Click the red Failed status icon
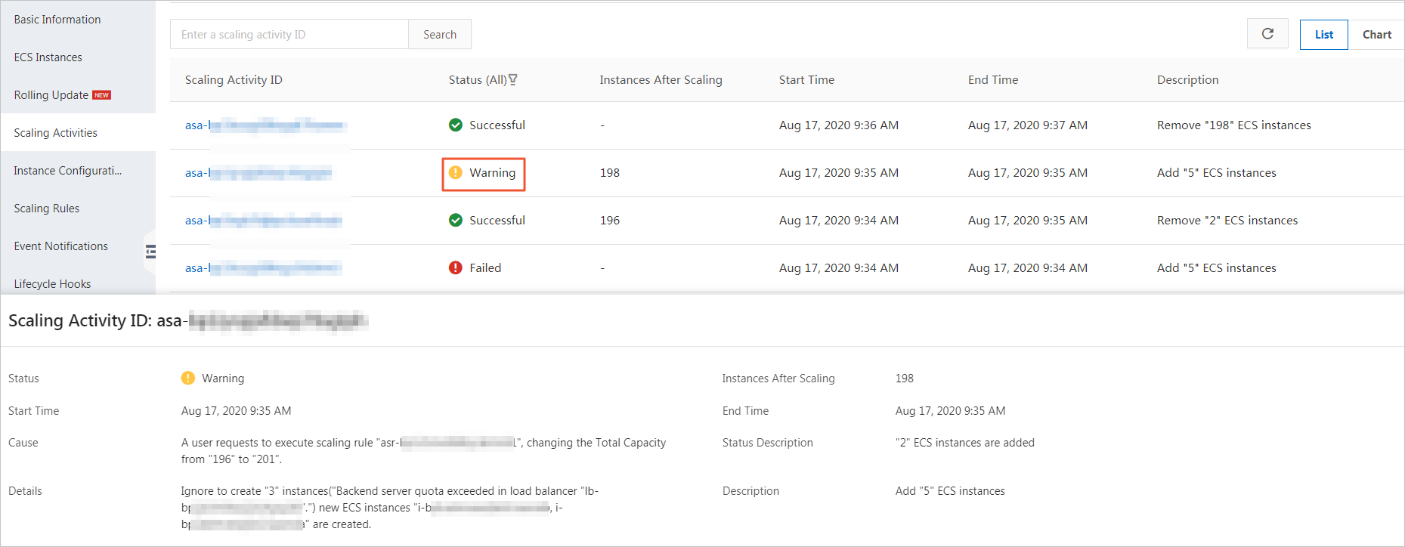Screen dimensions: 1405x547 (x=456, y=268)
